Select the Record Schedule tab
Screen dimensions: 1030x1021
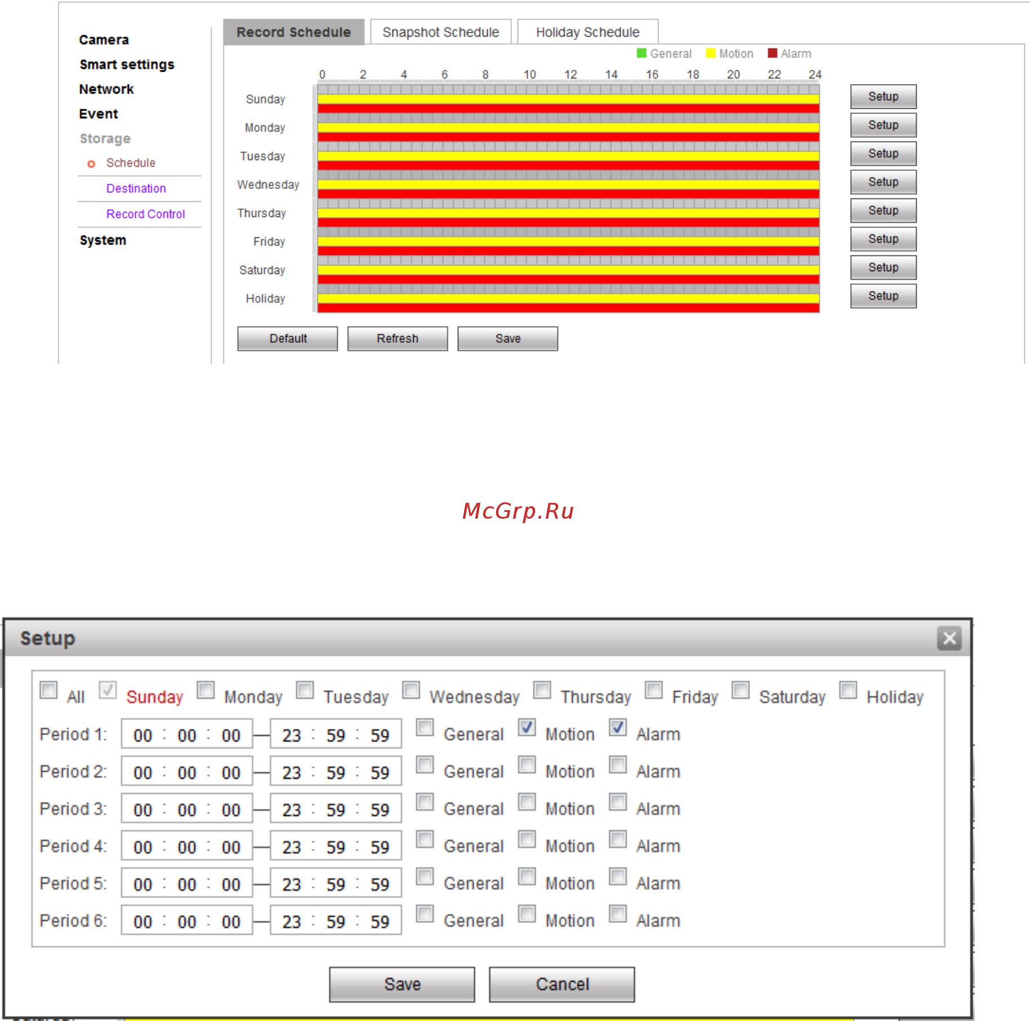(x=294, y=32)
